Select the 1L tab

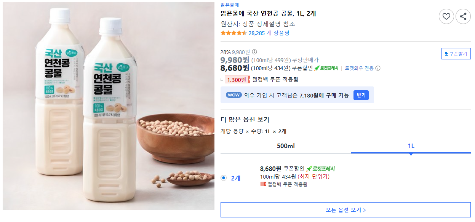pyautogui.click(x=411, y=146)
